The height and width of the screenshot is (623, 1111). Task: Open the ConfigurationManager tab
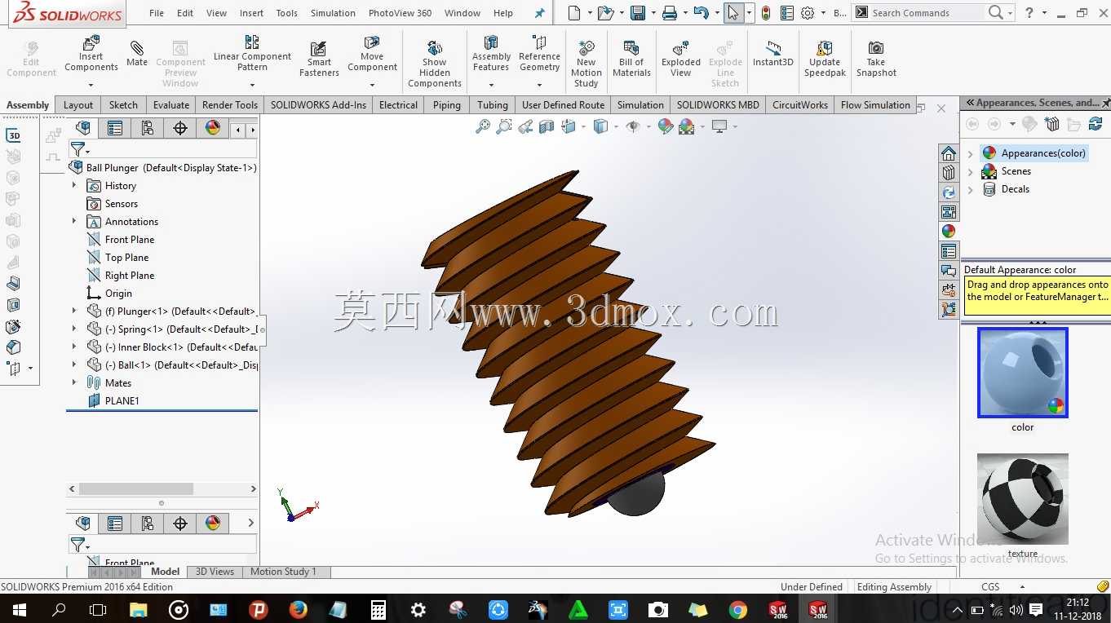[x=148, y=128]
